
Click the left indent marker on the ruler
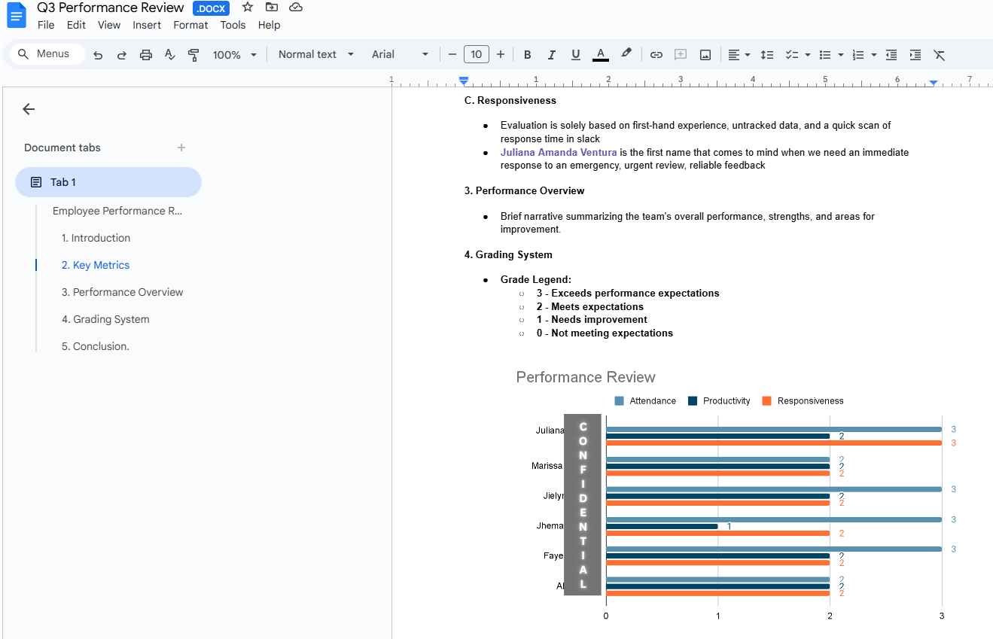[x=464, y=81]
